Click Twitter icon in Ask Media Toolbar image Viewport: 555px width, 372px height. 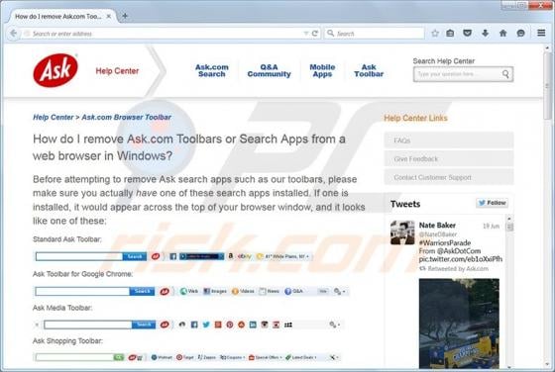[206, 325]
